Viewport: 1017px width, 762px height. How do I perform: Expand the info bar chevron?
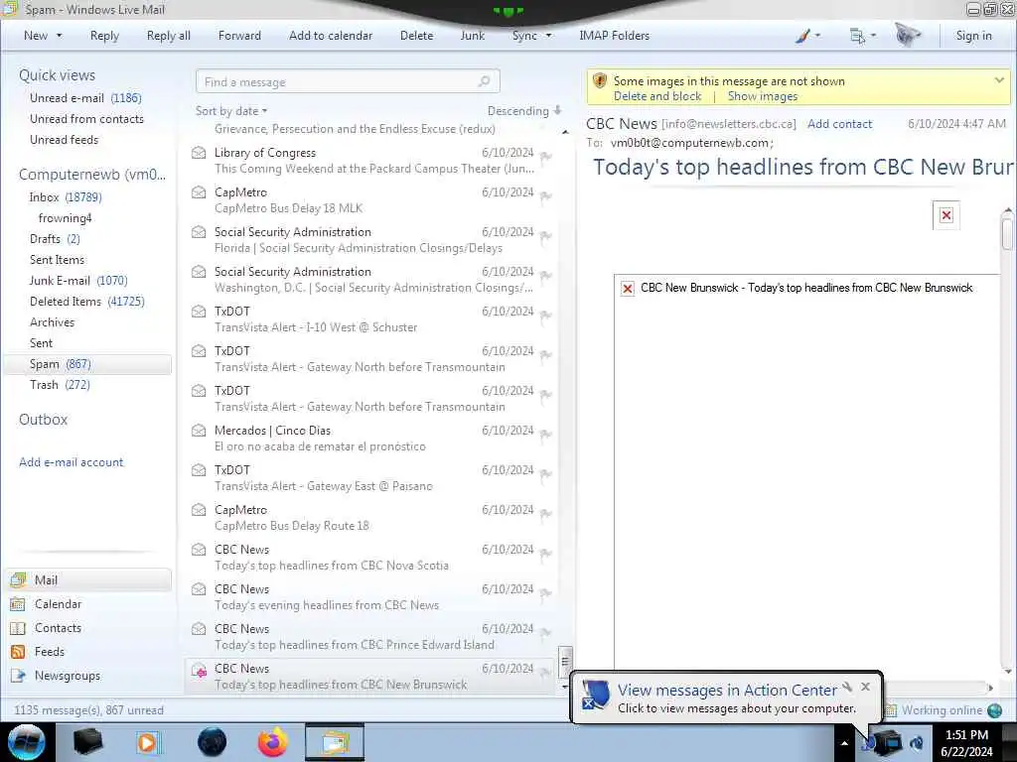point(999,80)
